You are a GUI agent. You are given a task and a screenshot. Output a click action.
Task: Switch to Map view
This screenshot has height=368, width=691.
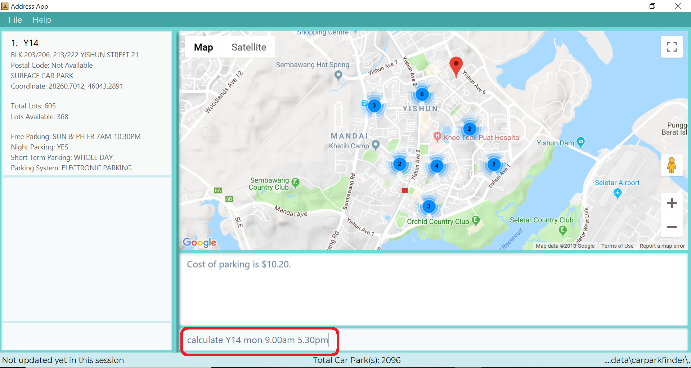pyautogui.click(x=203, y=47)
